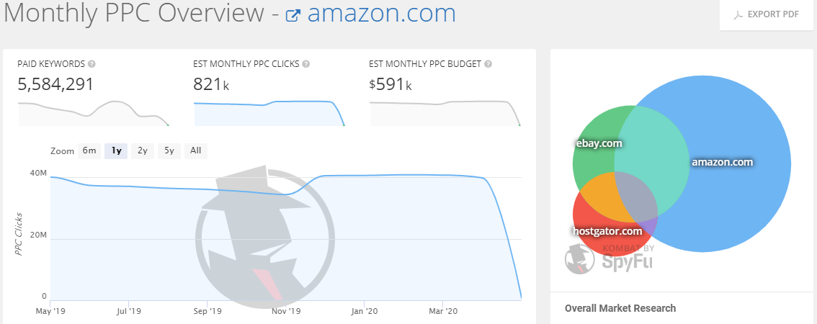Click the PDF icon in Export PDF
The width and height of the screenshot is (817, 324).
738,14
